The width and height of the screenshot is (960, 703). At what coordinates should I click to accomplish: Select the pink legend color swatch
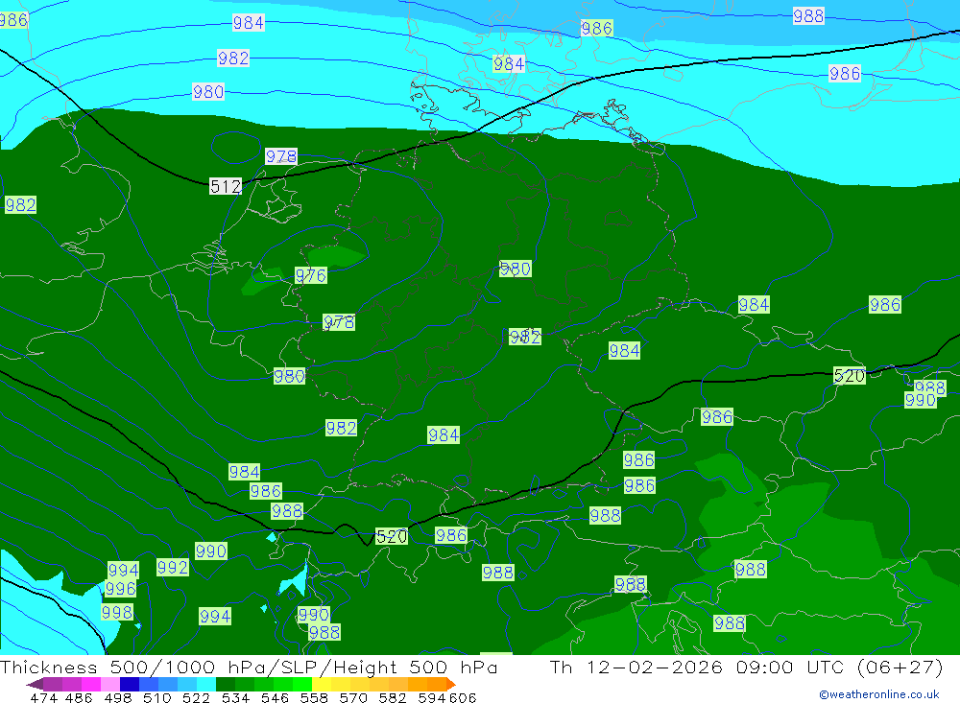pyautogui.click(x=110, y=684)
